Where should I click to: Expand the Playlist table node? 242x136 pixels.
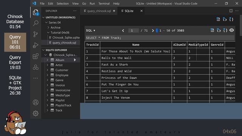(47, 100)
